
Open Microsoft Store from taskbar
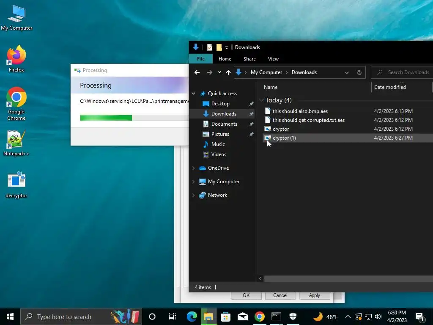pos(226,317)
